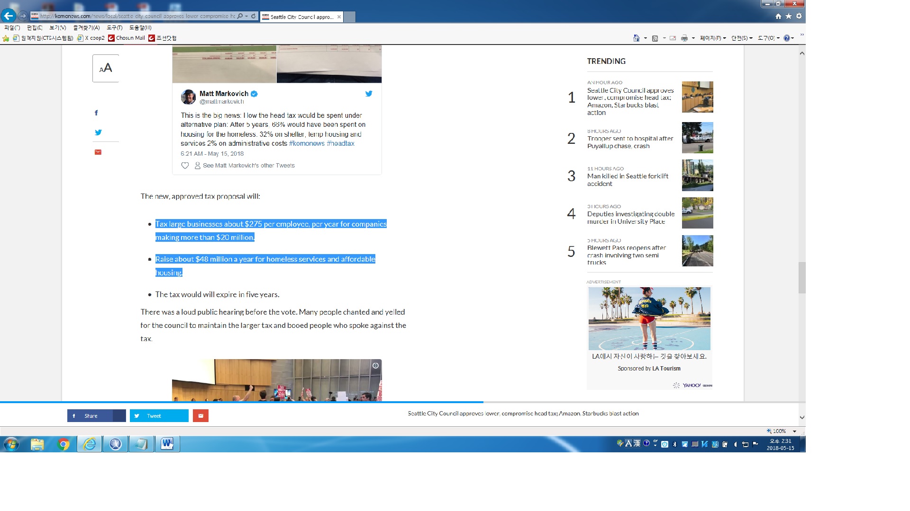Click the browser back arrow button
This screenshot has width=910, height=511.
[x=8, y=16]
